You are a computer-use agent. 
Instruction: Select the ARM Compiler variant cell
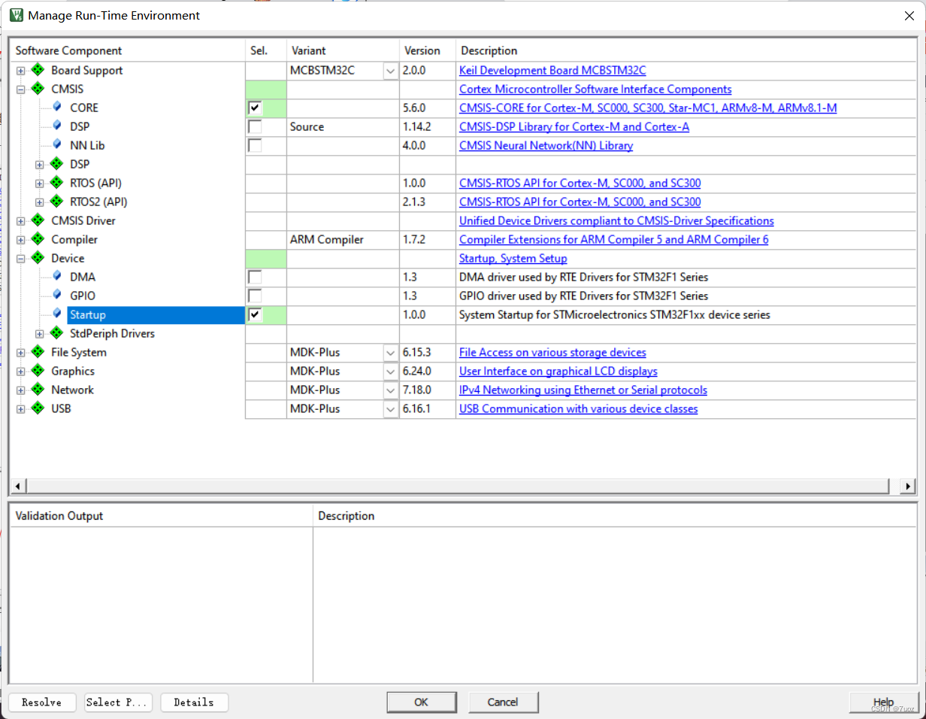343,240
